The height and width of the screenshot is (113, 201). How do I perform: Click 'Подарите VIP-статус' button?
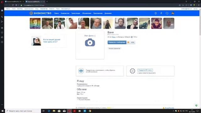tap(145, 70)
